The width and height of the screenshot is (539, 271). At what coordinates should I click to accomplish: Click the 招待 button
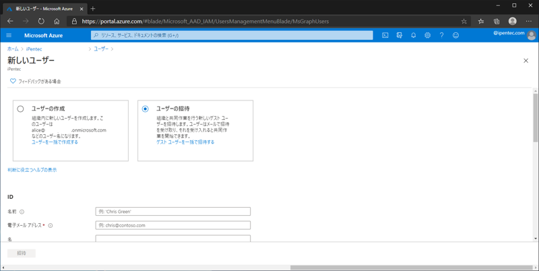22,253
